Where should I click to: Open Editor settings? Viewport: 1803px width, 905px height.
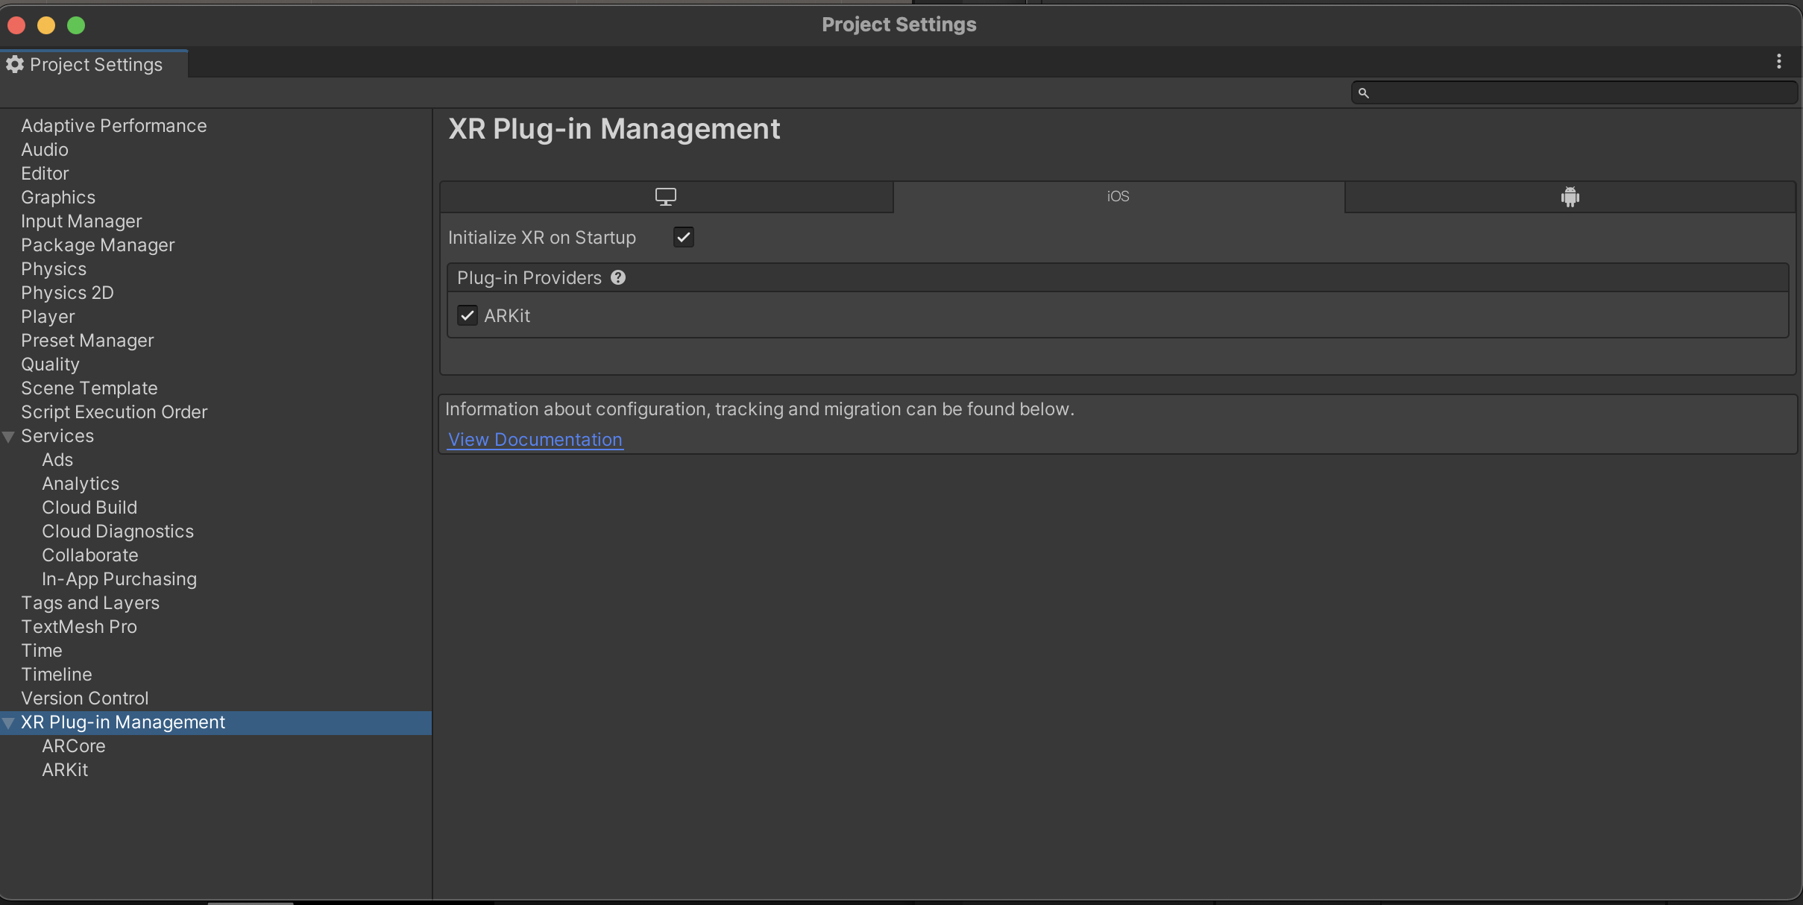click(45, 174)
